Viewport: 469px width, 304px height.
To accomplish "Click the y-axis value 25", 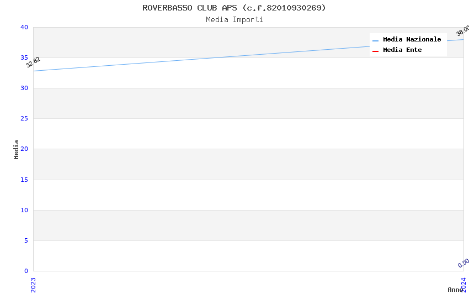I will [x=24, y=119].
